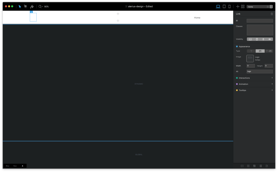Switch to tablet device preview
The image size is (278, 172).
tap(224, 6)
